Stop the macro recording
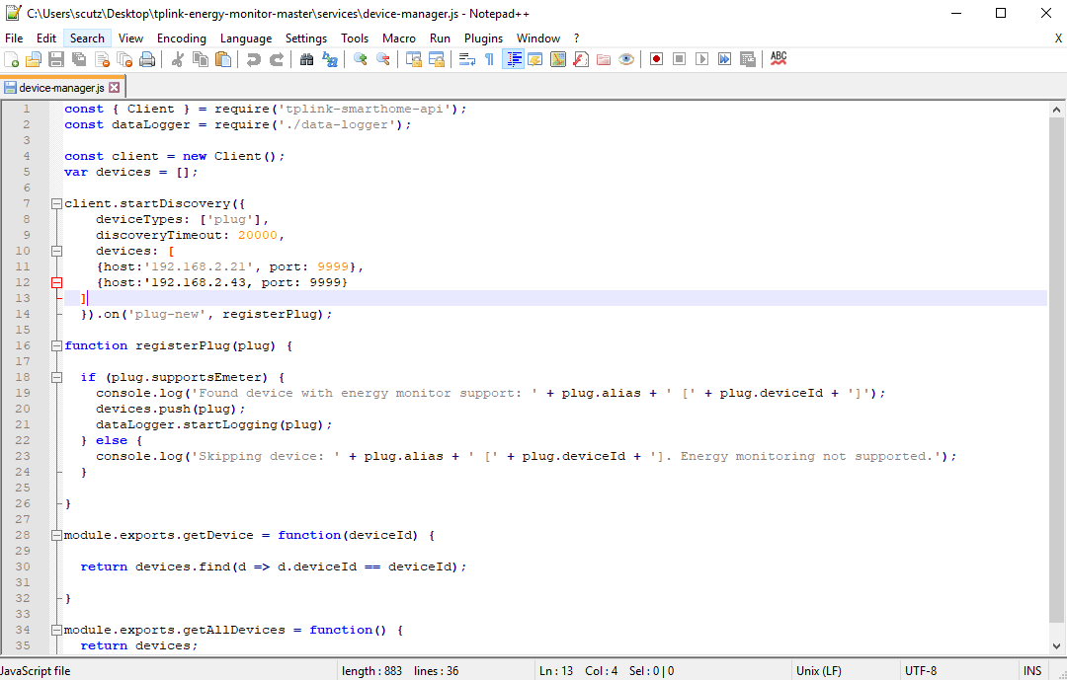 (x=679, y=59)
